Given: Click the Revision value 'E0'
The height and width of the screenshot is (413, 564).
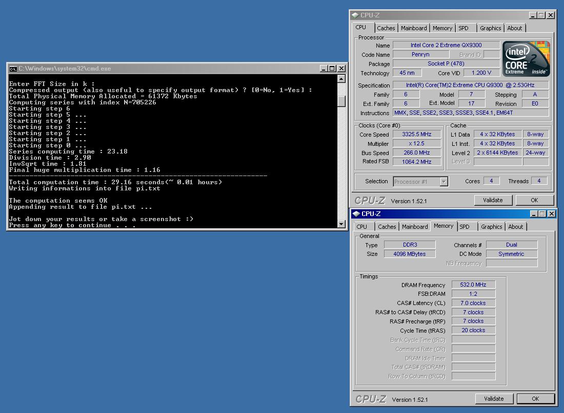Looking at the screenshot, I should pyautogui.click(x=535, y=103).
